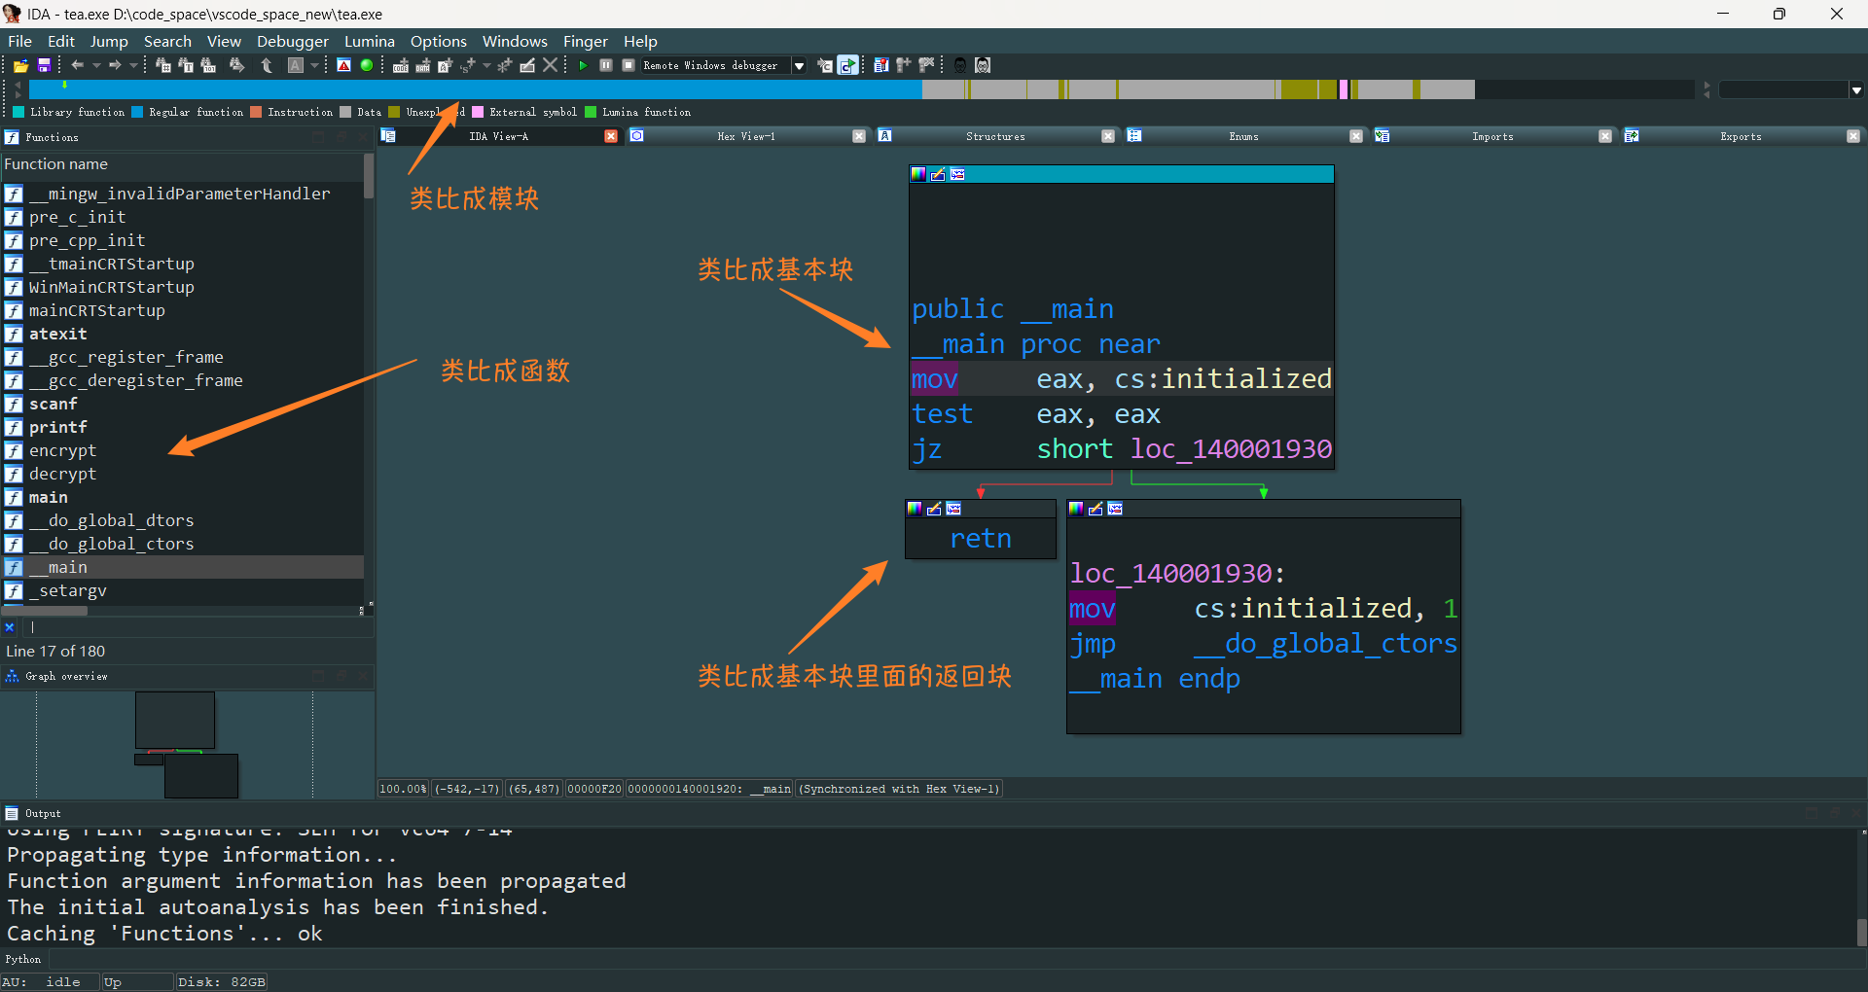1868x992 pixels.
Task: Save the database with the floppy icon
Action: pyautogui.click(x=44, y=65)
